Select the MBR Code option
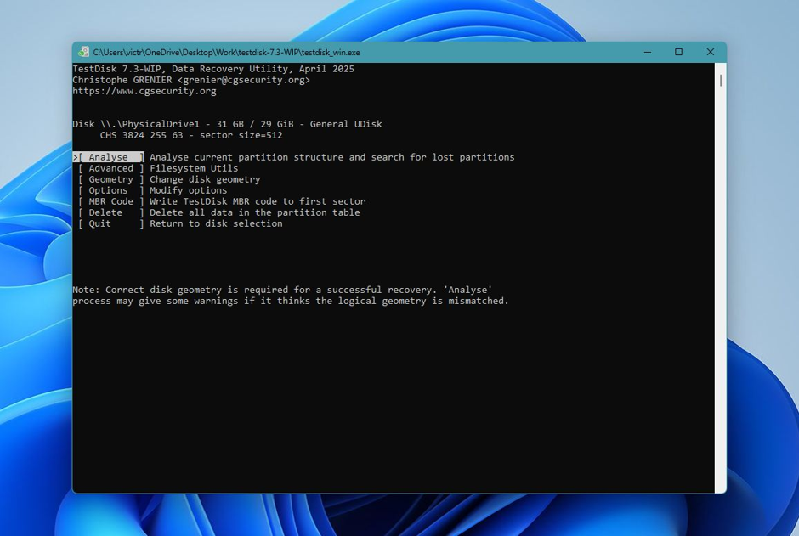799x536 pixels. 111,201
